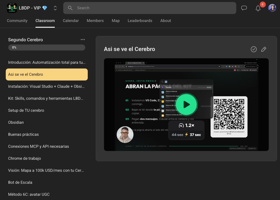Select the Classroom tab
This screenshot has width=280, height=200.
[45, 20]
